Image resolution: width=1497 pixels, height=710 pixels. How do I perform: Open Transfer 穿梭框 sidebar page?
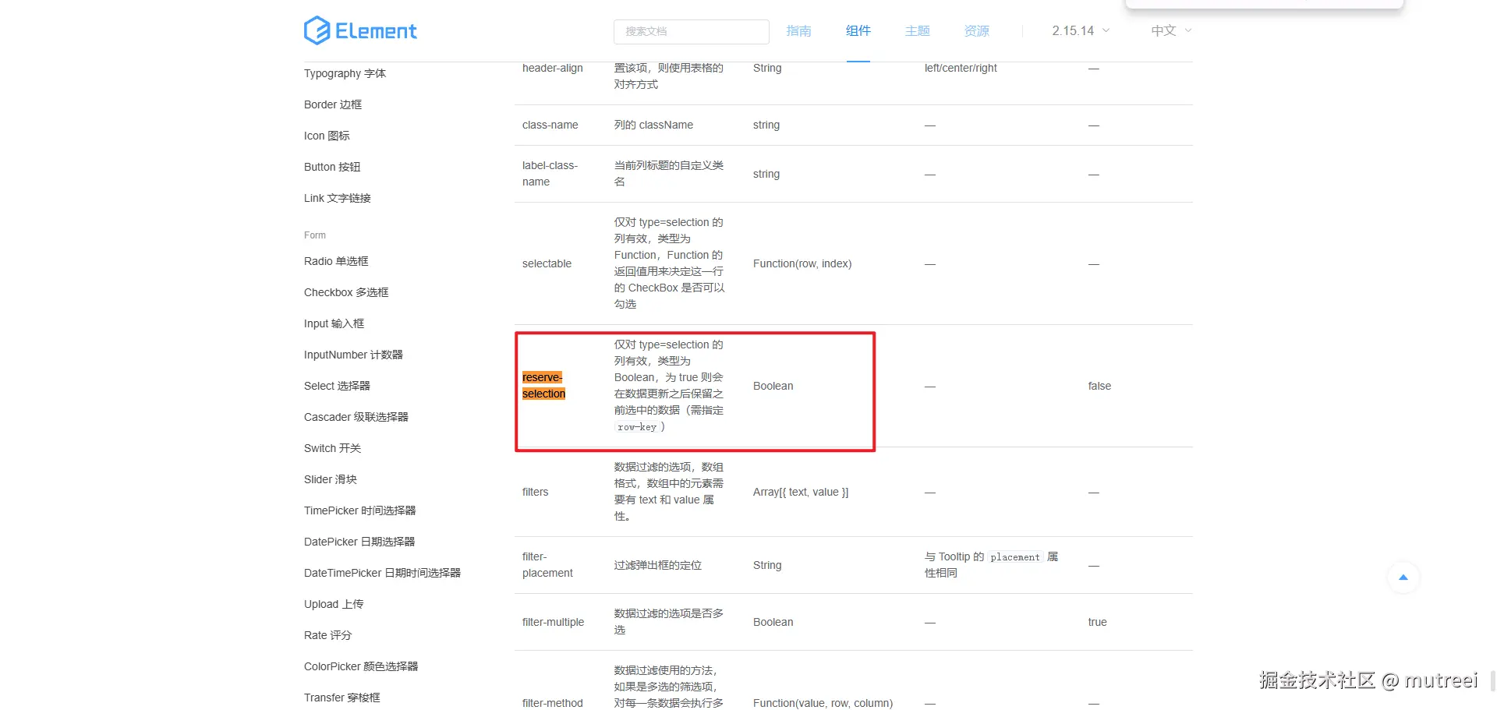click(342, 698)
